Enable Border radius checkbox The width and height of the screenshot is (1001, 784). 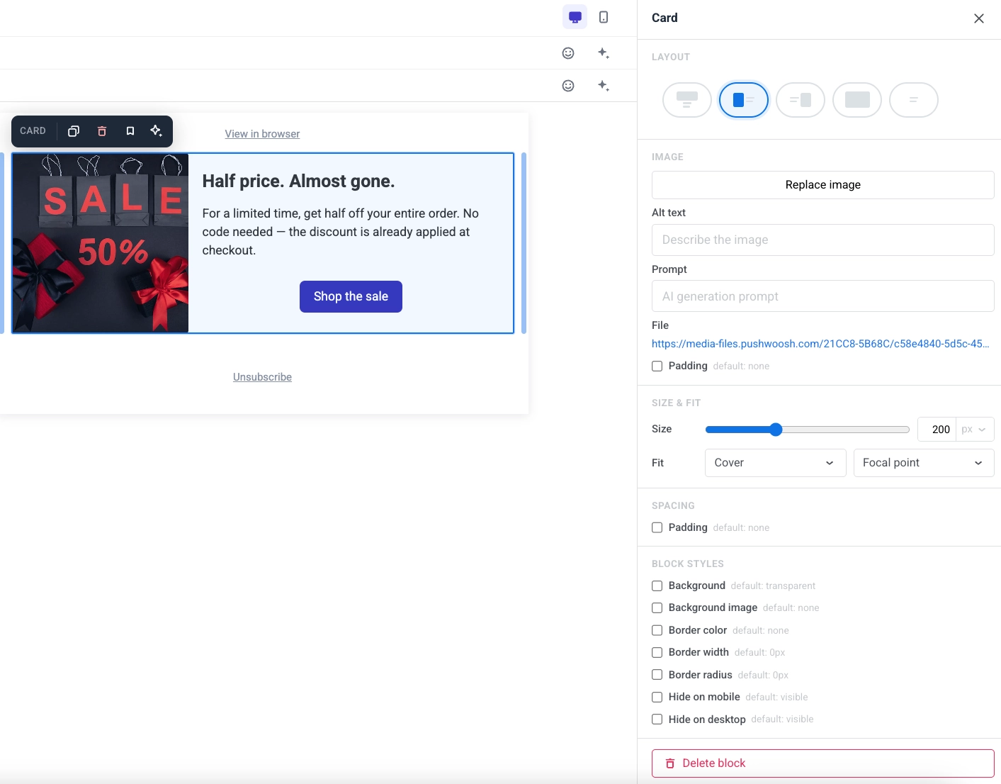pyautogui.click(x=657, y=676)
